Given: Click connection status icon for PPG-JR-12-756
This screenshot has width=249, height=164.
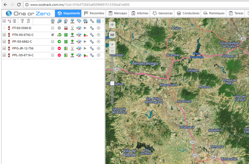Looking at the screenshot, I should (x=72, y=48).
